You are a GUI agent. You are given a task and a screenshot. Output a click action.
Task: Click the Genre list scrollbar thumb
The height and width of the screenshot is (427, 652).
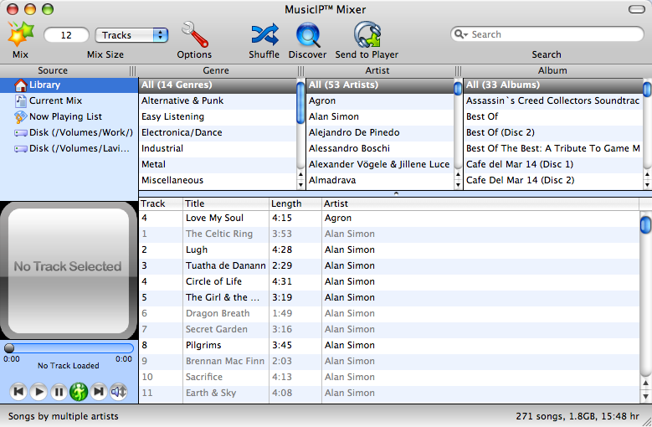[300, 103]
